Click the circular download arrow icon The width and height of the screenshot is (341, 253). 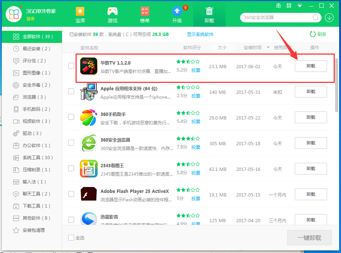click(x=329, y=17)
